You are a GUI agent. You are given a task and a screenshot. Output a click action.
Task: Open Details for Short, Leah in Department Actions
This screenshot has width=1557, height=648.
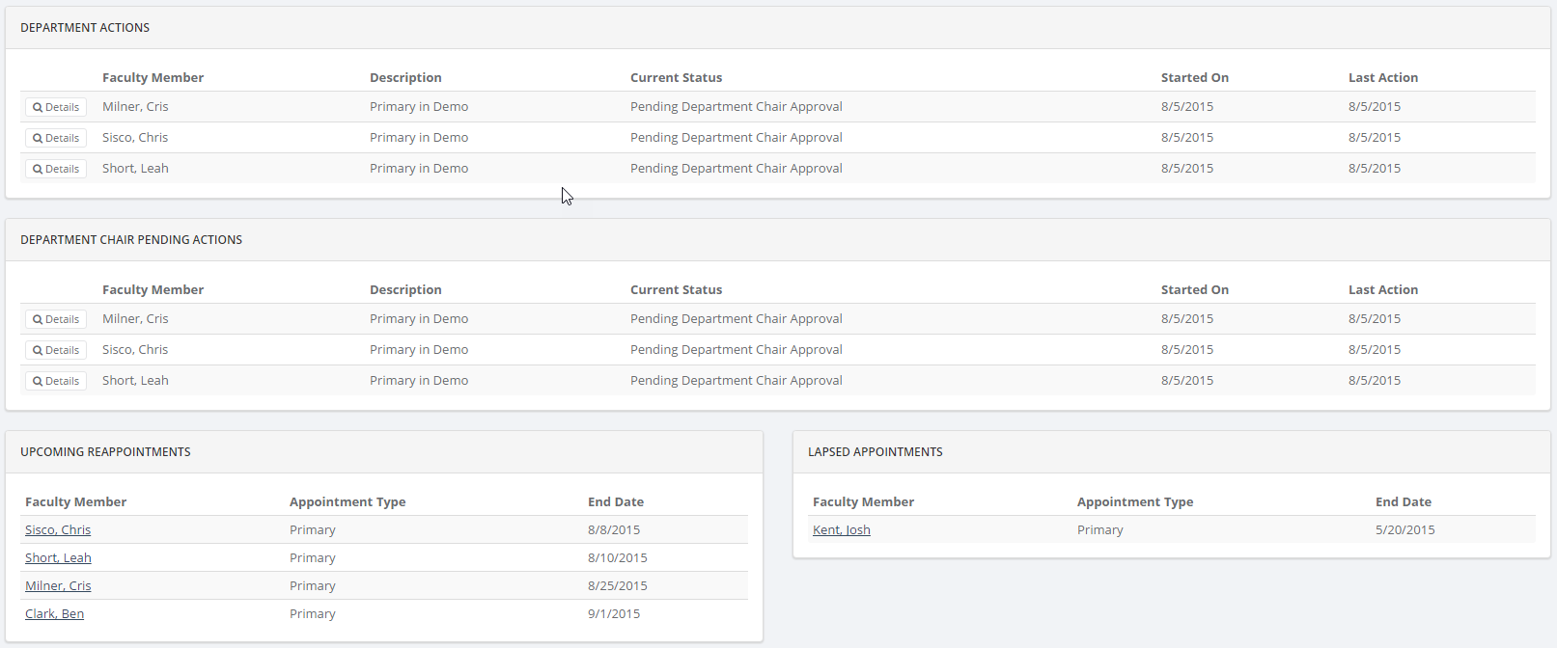coord(56,169)
